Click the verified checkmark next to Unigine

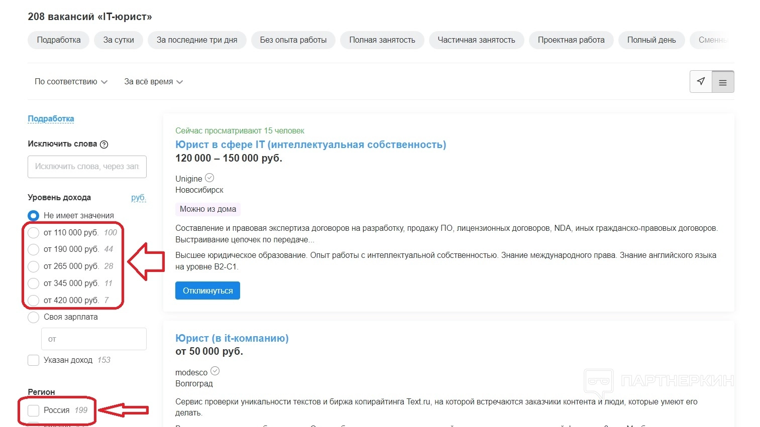tap(209, 178)
